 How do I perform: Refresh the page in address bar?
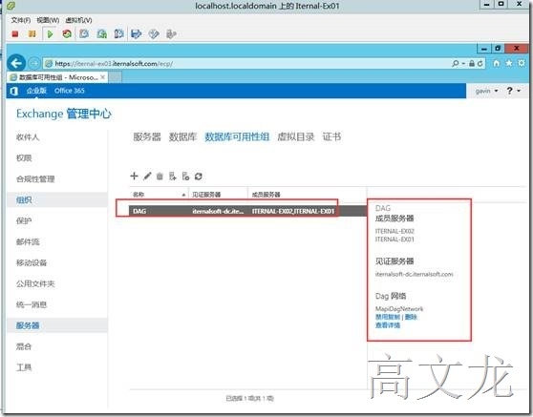click(x=480, y=64)
